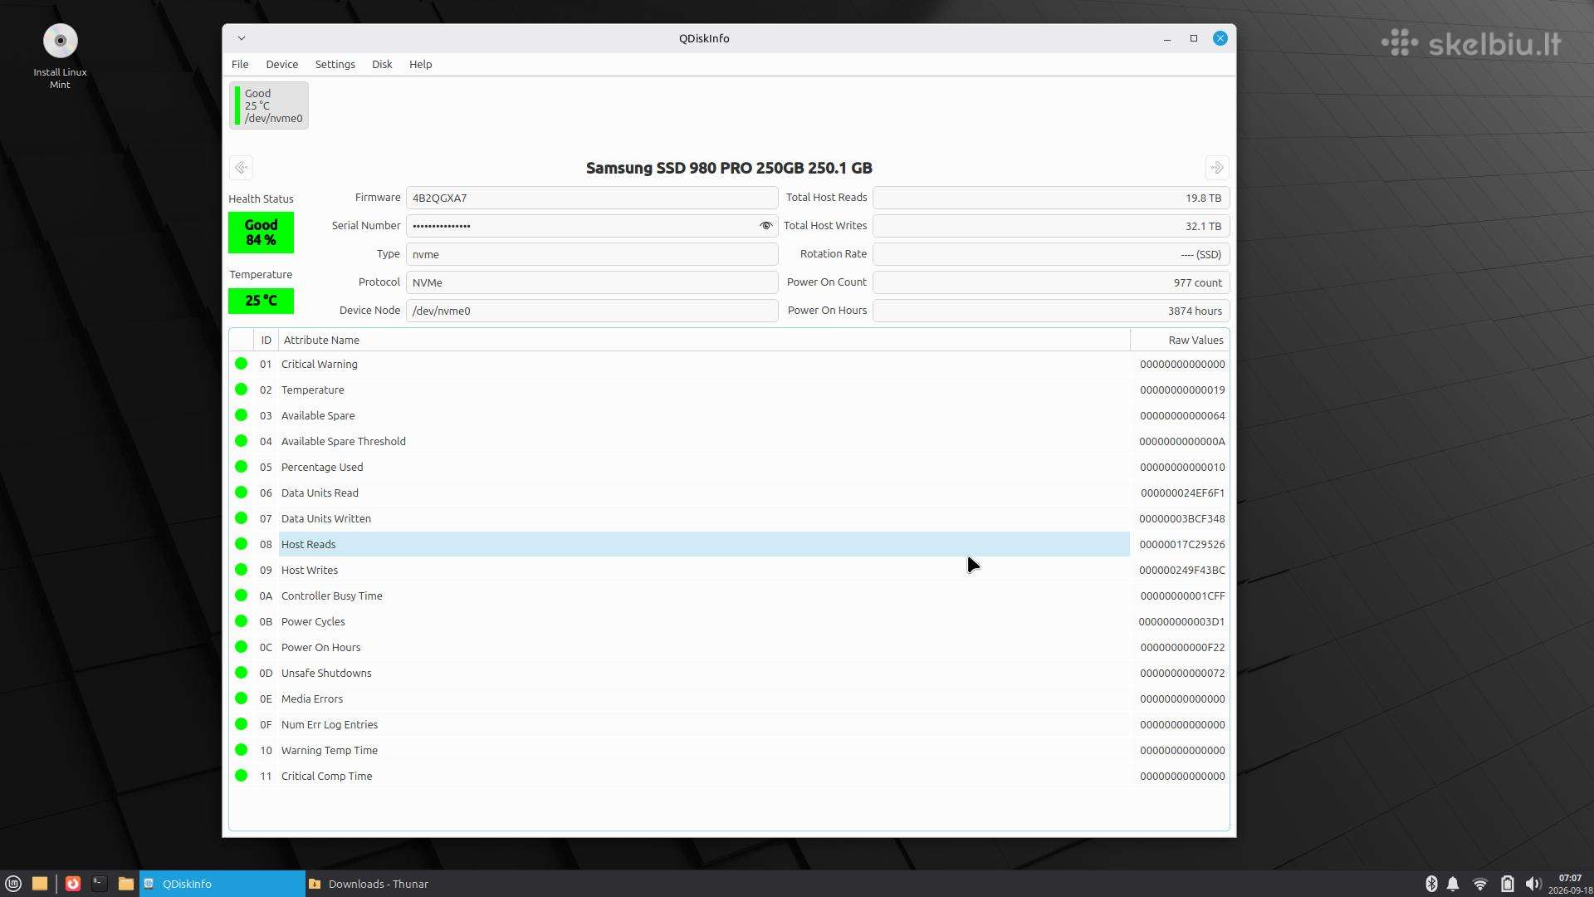Viewport: 1594px width, 897px height.
Task: Open the window menu chevron in QDiskInfo titlebar
Action: [241, 38]
